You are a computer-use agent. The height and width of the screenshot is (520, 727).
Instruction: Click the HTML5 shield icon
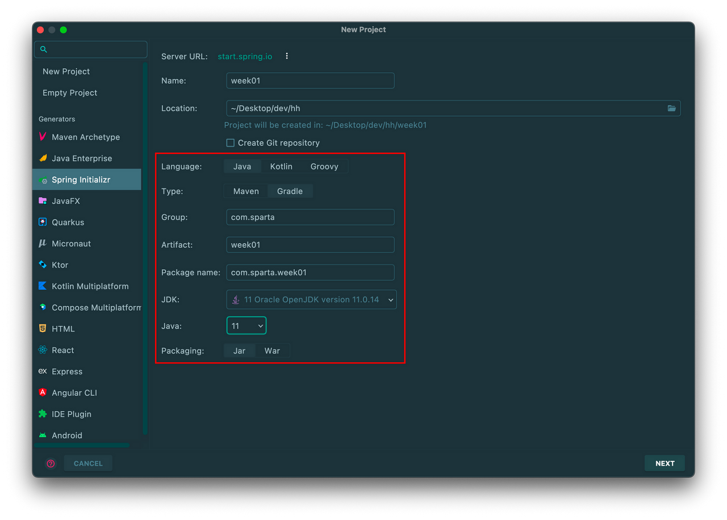(x=43, y=328)
